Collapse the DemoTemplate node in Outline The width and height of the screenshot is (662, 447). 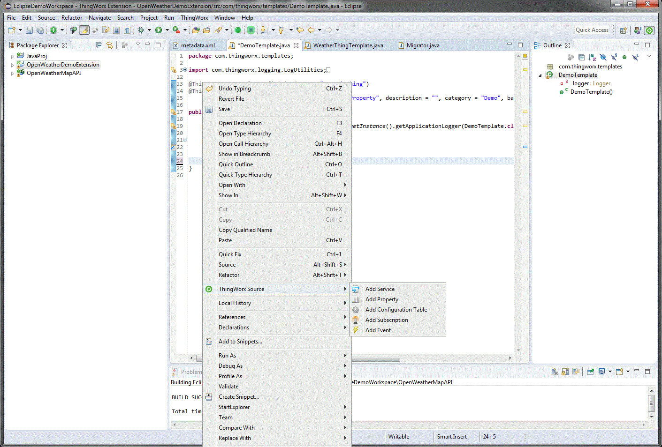coord(540,74)
